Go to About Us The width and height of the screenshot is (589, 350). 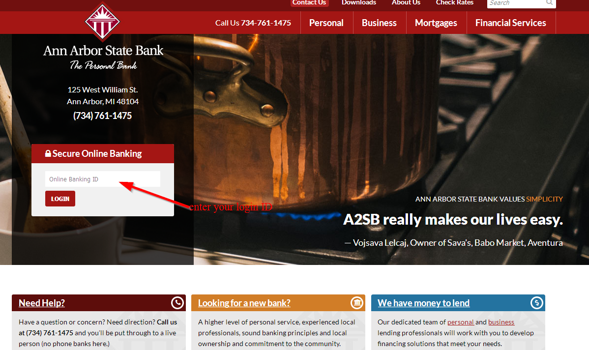pyautogui.click(x=406, y=2)
